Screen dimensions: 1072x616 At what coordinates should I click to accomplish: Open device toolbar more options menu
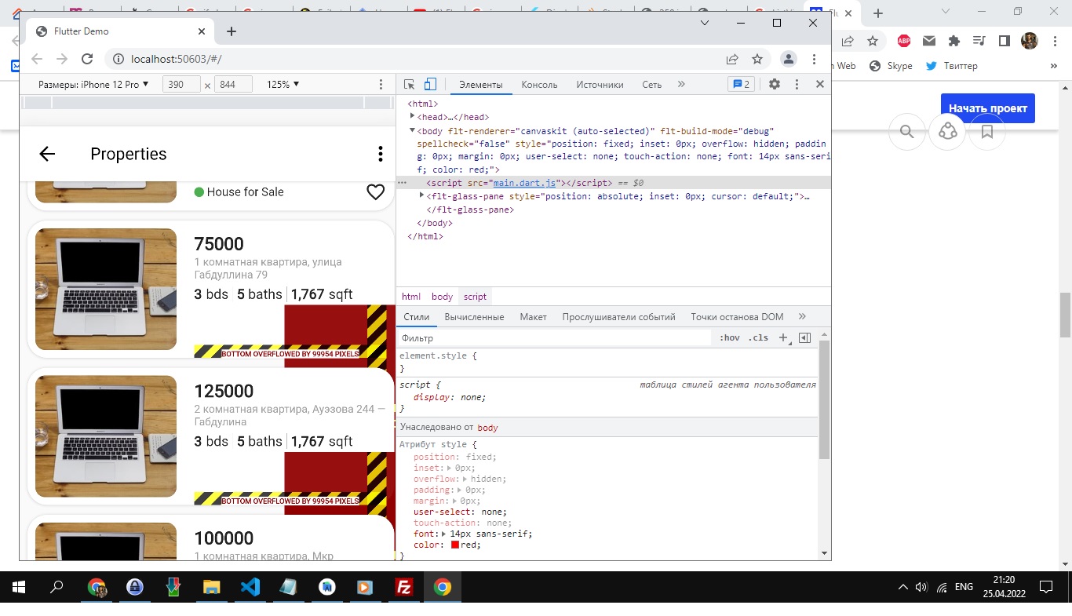(x=381, y=84)
